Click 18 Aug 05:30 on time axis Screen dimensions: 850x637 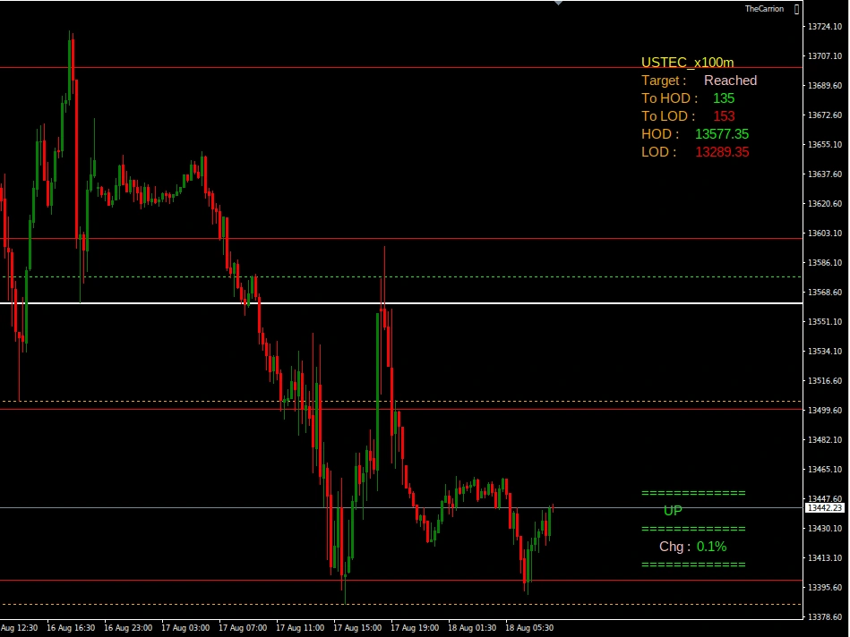coord(529,628)
